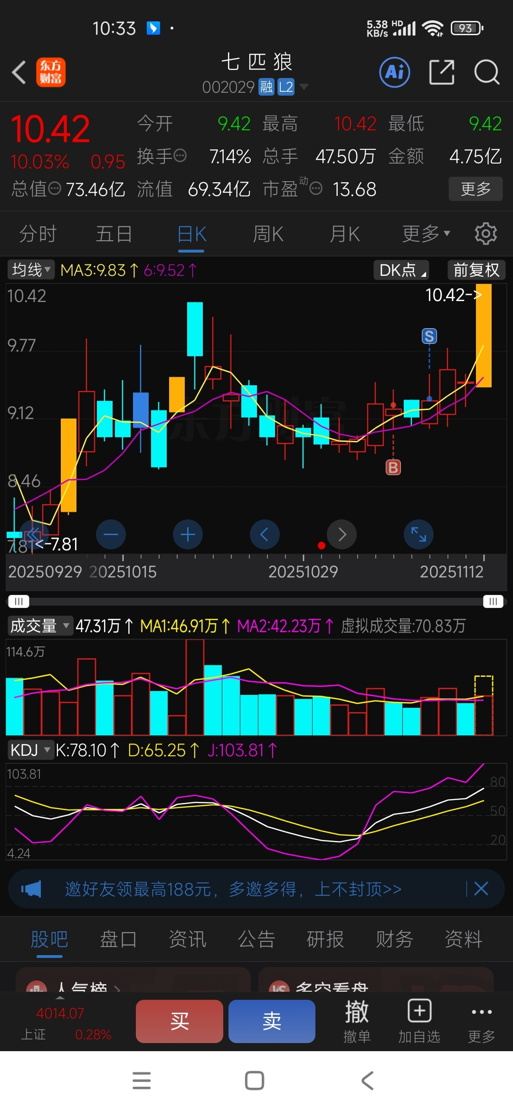
Task: Expand 更多 chart period dropdown
Action: coord(426,234)
